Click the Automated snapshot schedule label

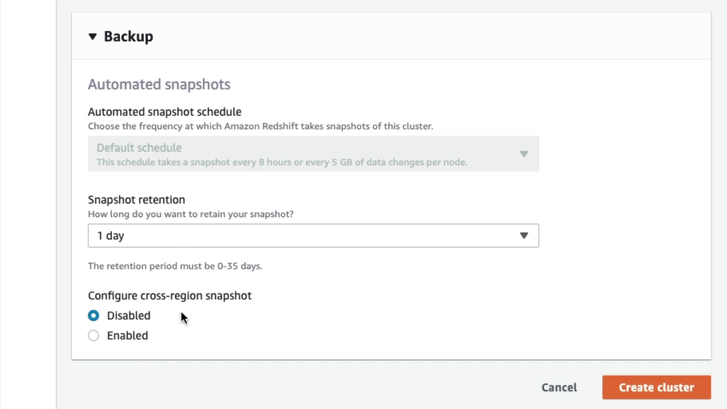coord(165,112)
